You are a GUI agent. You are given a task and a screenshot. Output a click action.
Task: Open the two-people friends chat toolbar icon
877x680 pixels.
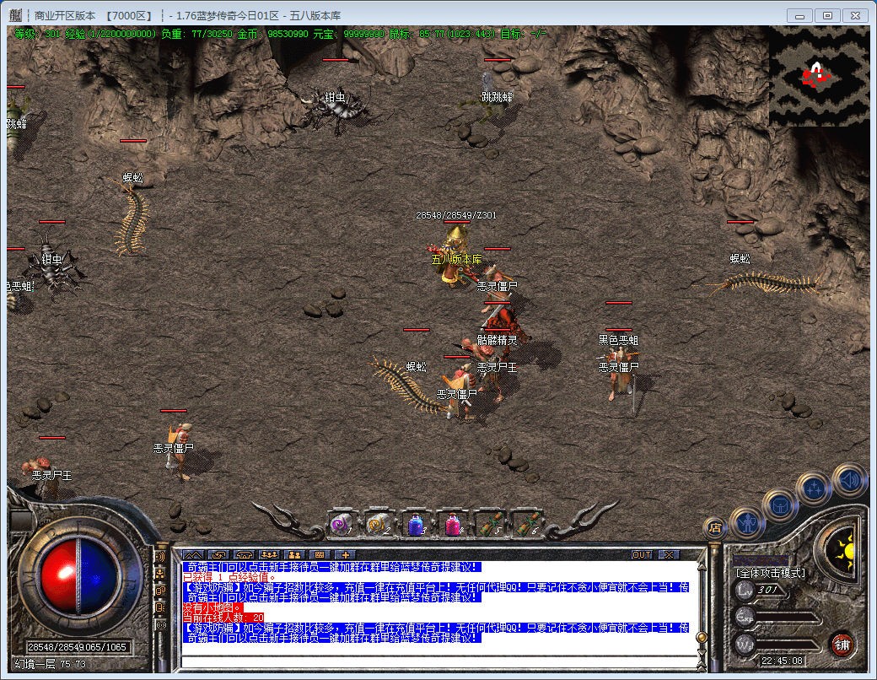(x=295, y=554)
